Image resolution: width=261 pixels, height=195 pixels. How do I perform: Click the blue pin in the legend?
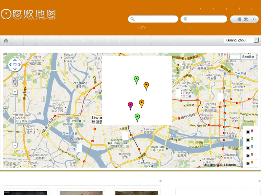point(252,147)
